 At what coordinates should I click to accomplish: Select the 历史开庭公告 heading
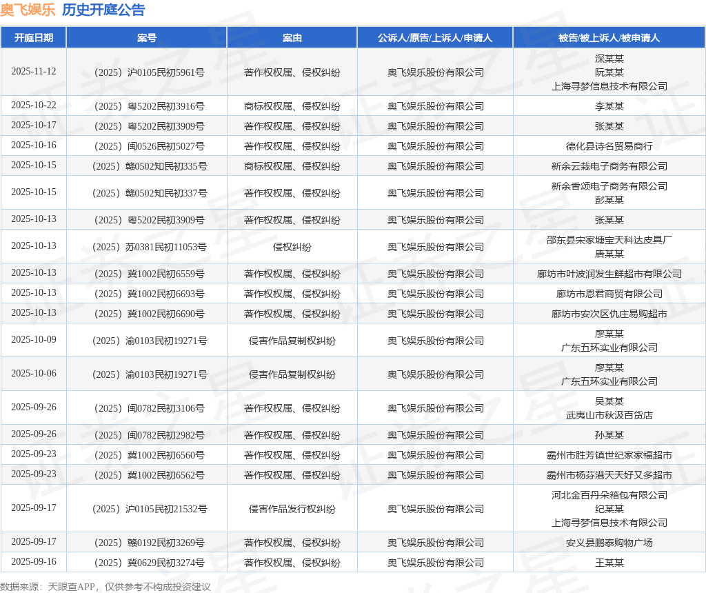tap(103, 10)
